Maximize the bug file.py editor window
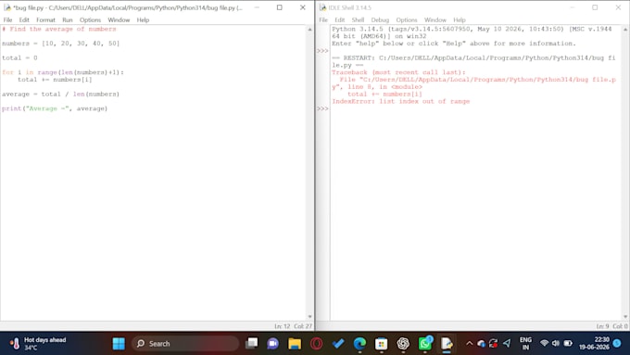 [x=280, y=7]
